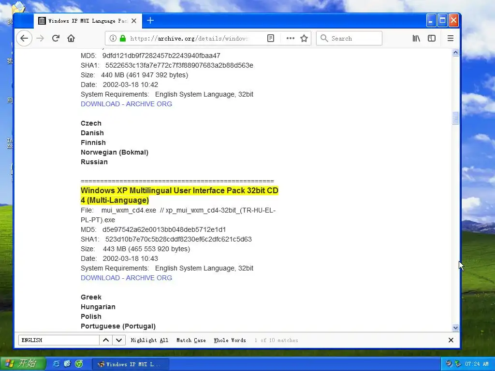Click the Polish language entry

click(x=91, y=316)
